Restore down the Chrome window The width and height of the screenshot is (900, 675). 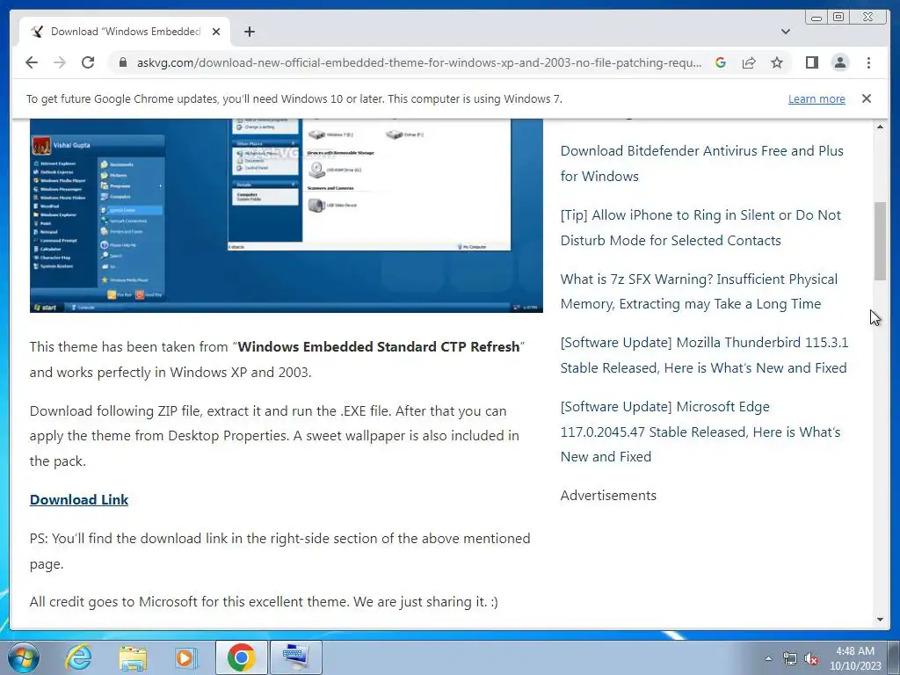coord(838,18)
